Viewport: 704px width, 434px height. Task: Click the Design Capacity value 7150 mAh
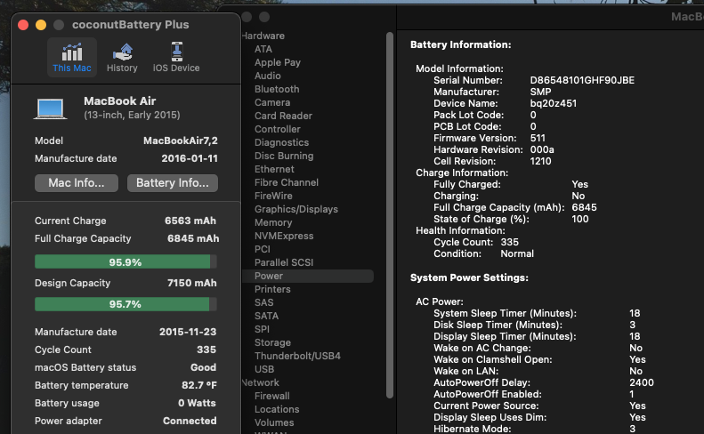[191, 283]
